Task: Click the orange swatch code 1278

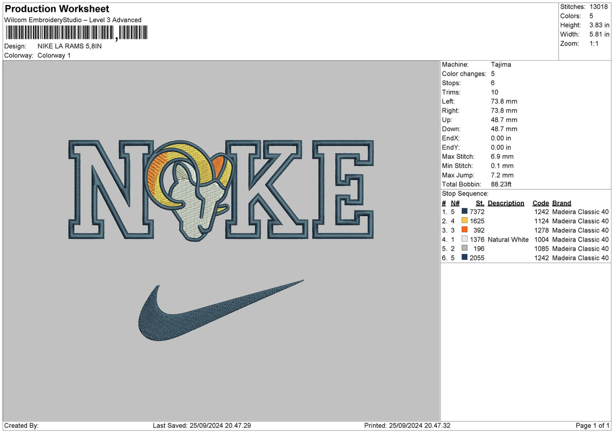Action: tap(465, 230)
